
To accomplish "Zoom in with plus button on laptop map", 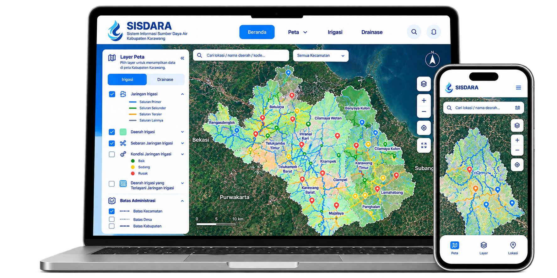I will 424,101.
